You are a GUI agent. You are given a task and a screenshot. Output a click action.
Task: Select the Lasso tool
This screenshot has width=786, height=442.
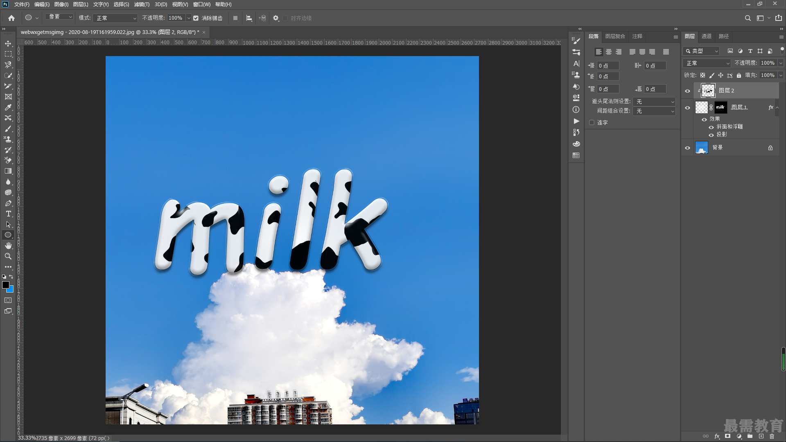pos(8,65)
